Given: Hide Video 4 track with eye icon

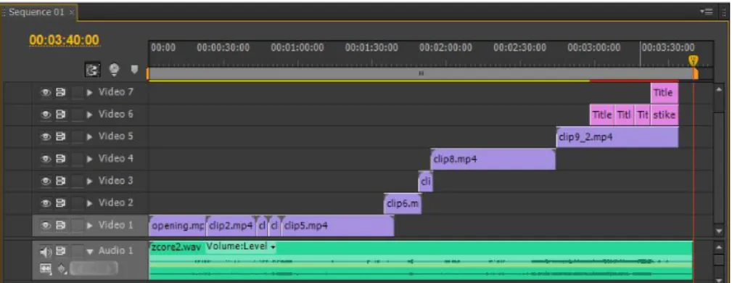Looking at the screenshot, I should [46, 159].
